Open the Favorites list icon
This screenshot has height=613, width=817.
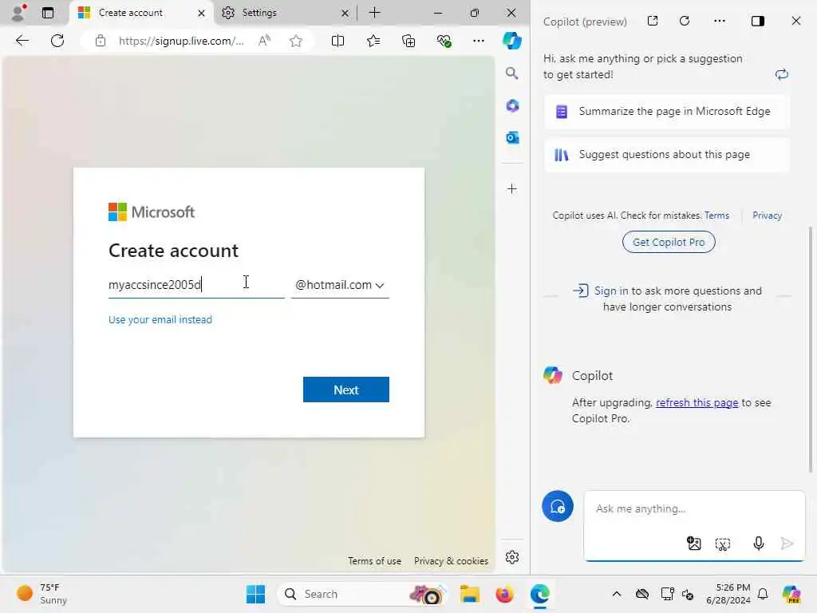pos(373,41)
